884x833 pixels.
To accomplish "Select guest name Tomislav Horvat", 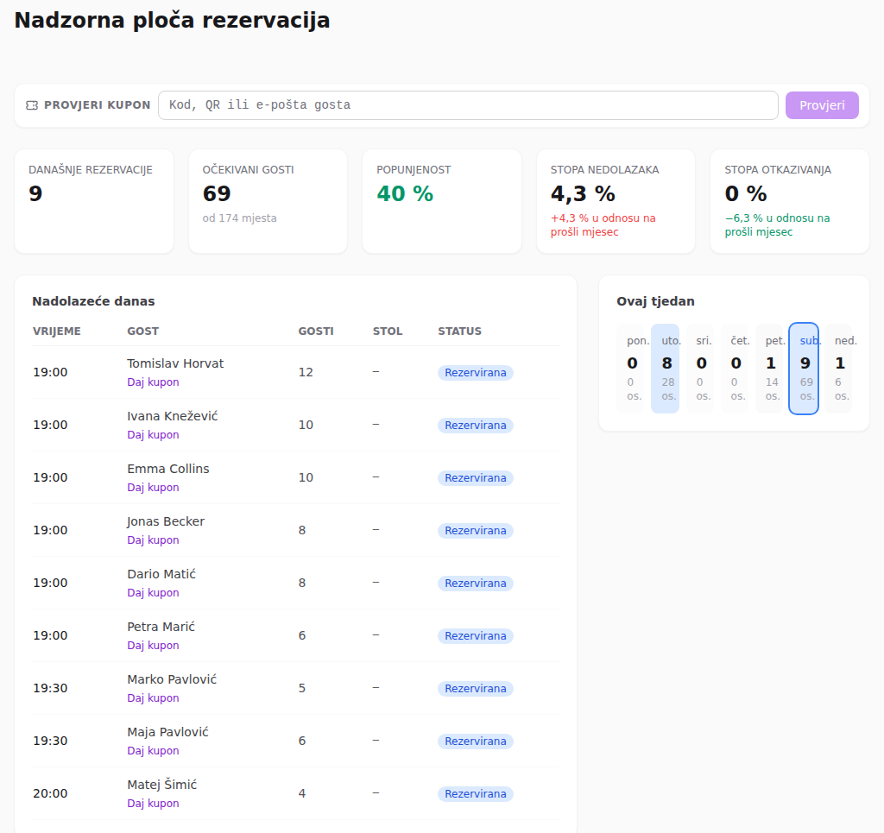I will (175, 363).
